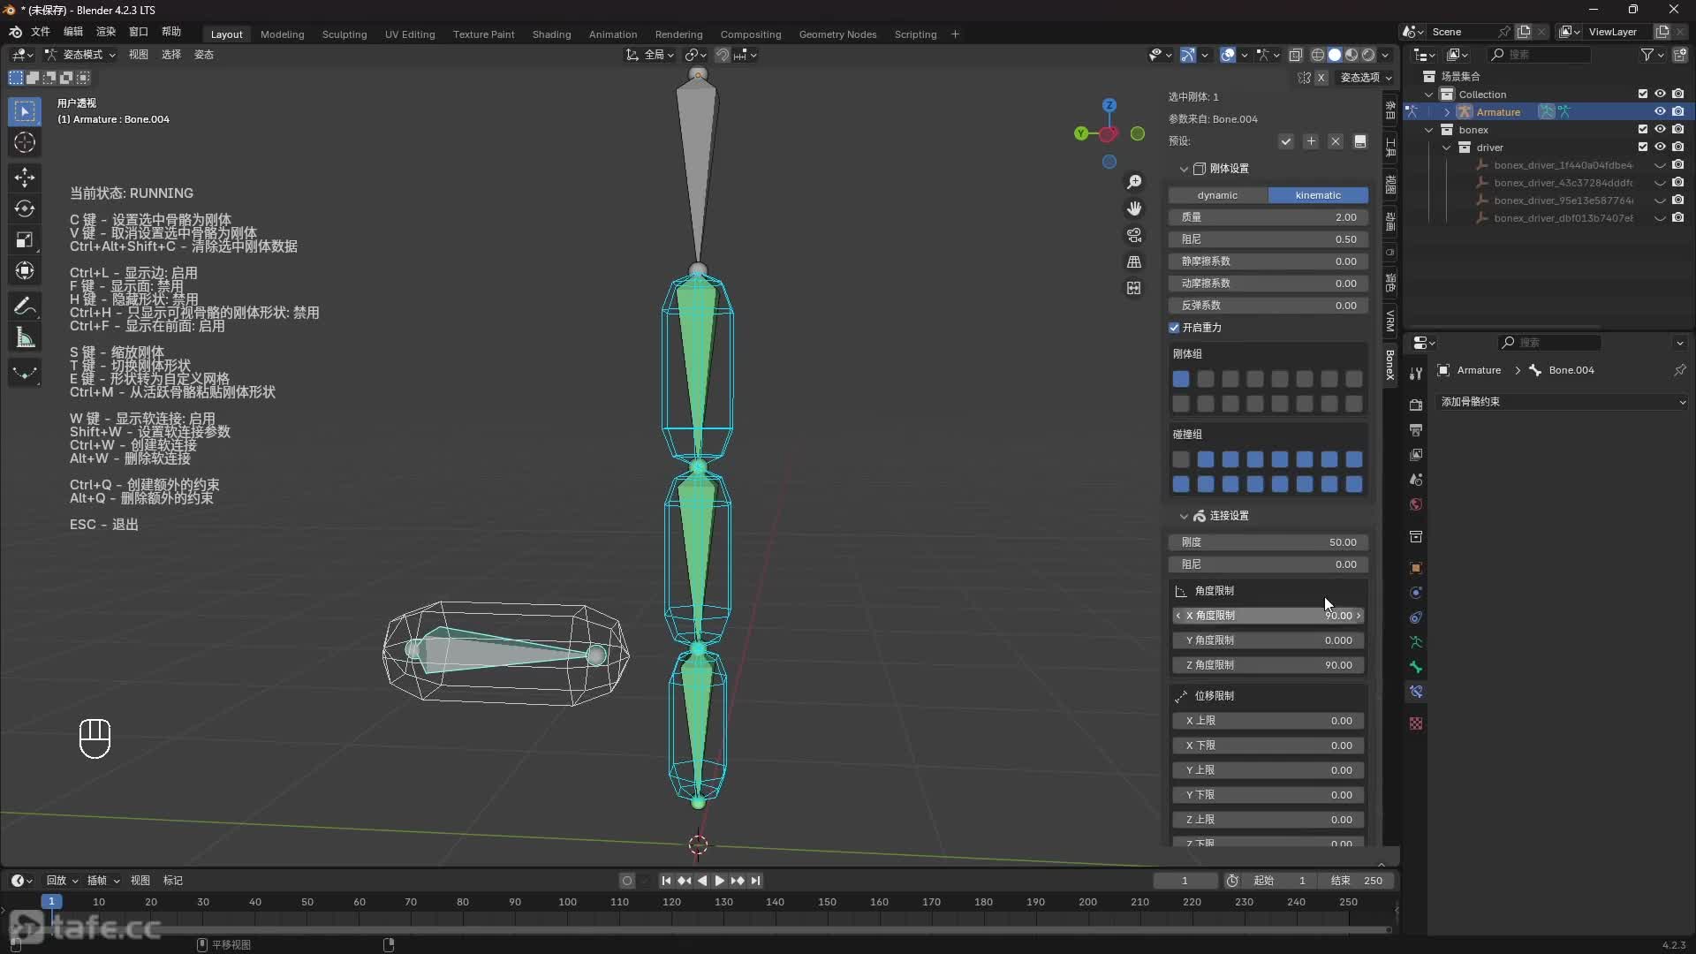Viewport: 1696px width, 954px height.
Task: Select the kinematic rigid body mode
Action: 1318,195
